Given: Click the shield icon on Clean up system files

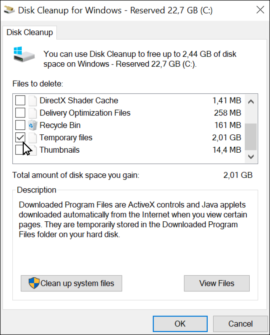Looking at the screenshot, I should pos(34,283).
